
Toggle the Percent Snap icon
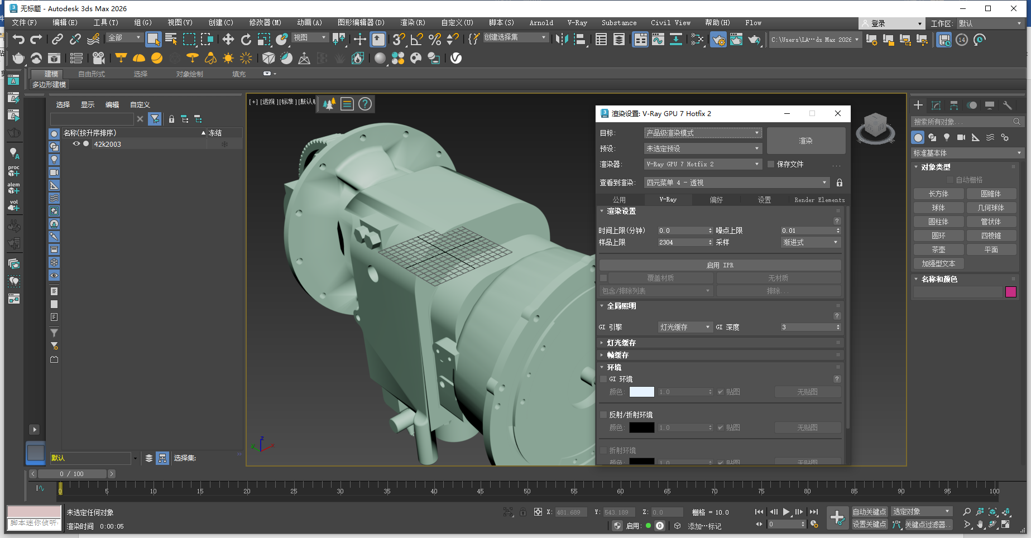(x=435, y=39)
